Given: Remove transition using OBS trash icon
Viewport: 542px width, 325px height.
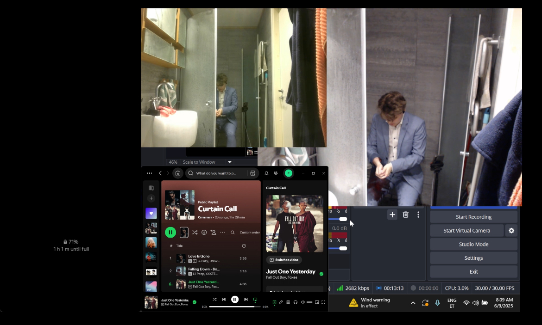Looking at the screenshot, I should (x=406, y=215).
